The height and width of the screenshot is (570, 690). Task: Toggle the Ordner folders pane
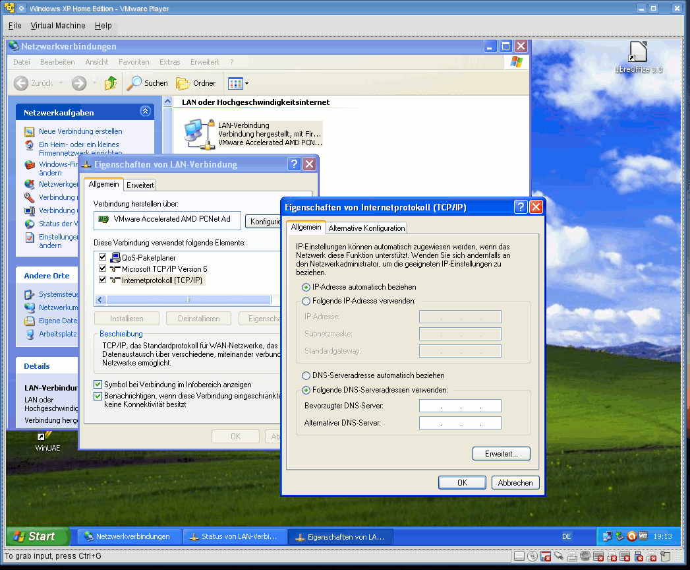pos(196,83)
